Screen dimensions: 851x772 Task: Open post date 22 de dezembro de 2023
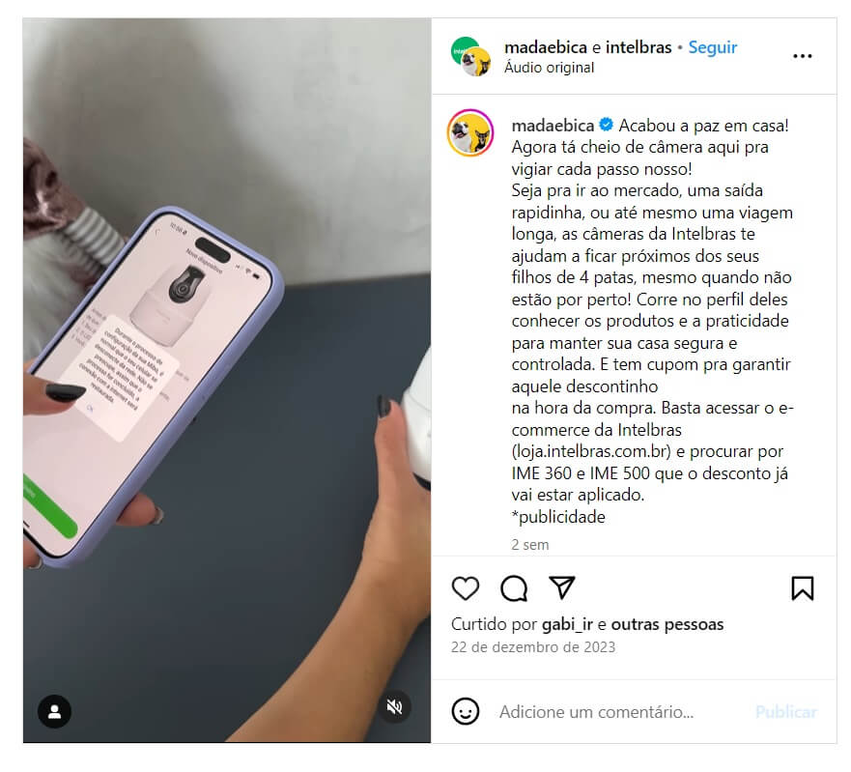click(x=533, y=647)
